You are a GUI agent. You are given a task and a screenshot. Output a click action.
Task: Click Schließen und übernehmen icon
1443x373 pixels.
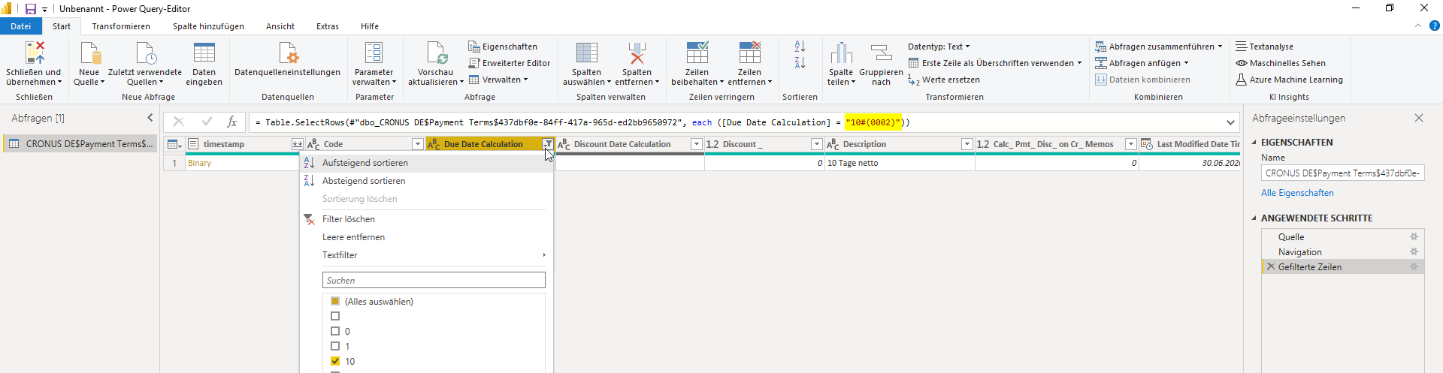[x=35, y=53]
